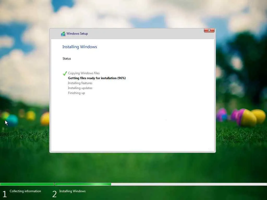This screenshot has width=267, height=200.
Task: Click the green checkmark beside Copying Windows files
Action: click(65, 73)
